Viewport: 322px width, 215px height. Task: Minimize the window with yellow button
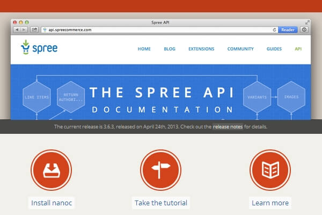[21, 23]
